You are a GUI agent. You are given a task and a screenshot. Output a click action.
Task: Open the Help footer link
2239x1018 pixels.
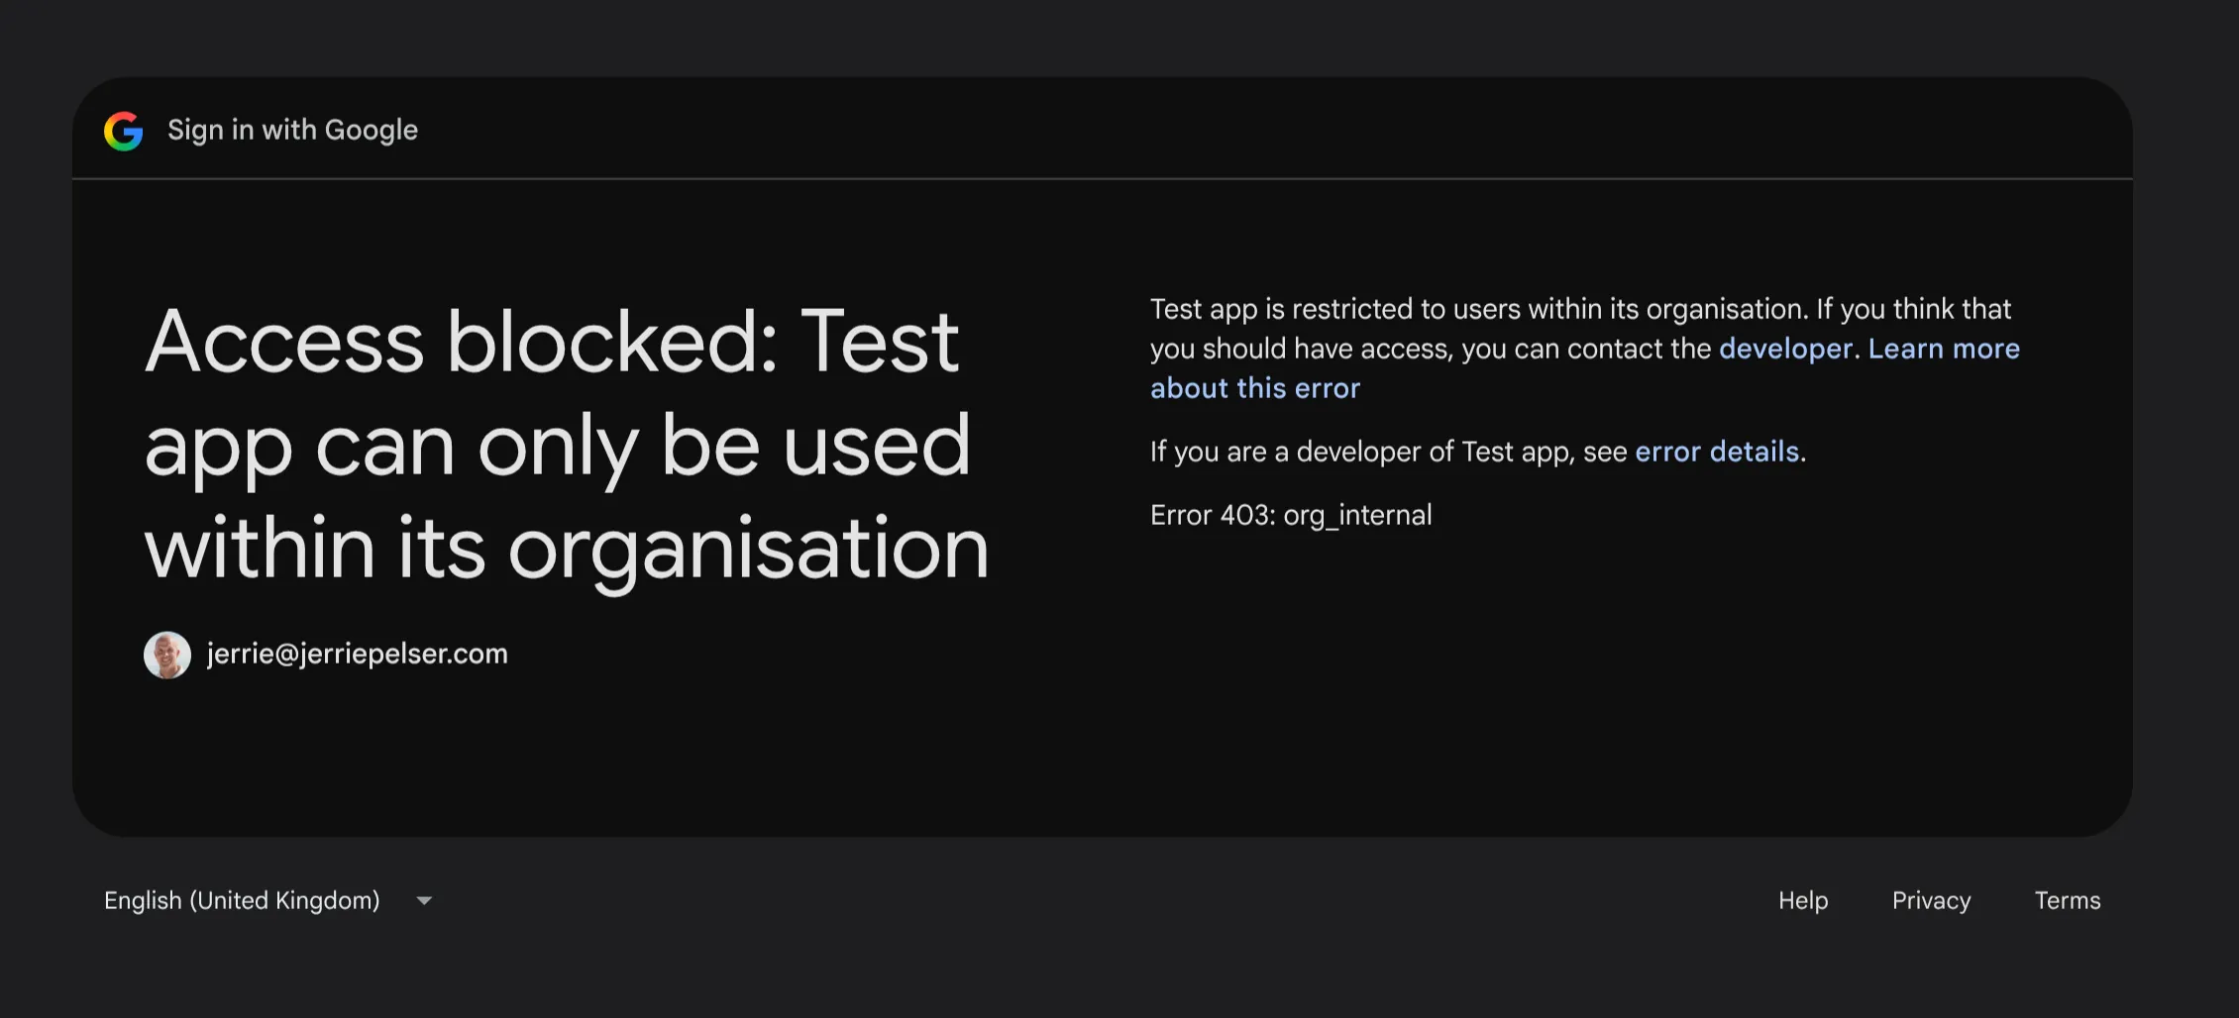[1803, 900]
